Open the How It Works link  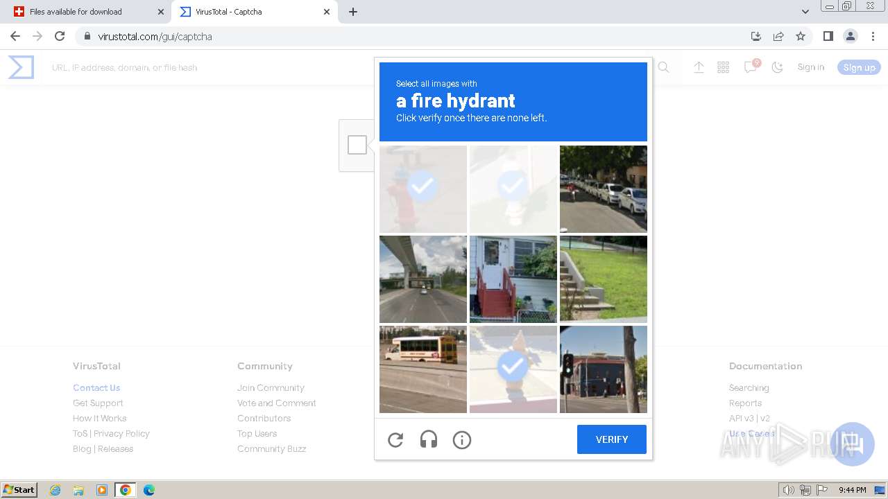point(100,418)
